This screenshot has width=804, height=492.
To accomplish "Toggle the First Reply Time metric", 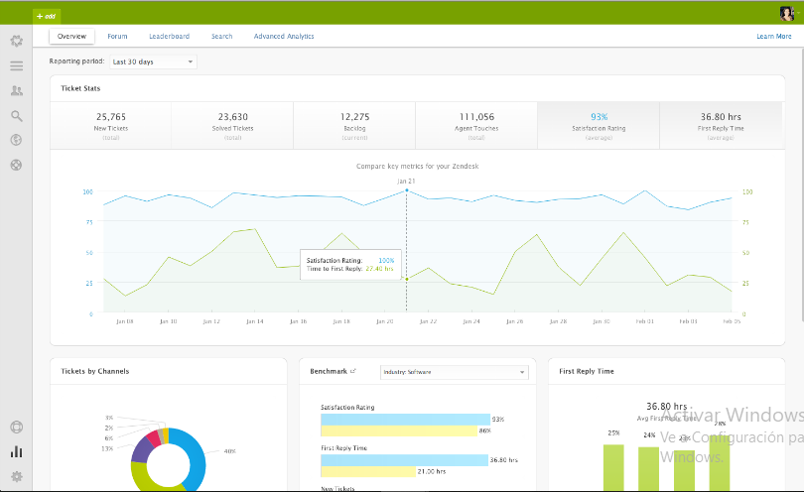I will (x=721, y=124).
